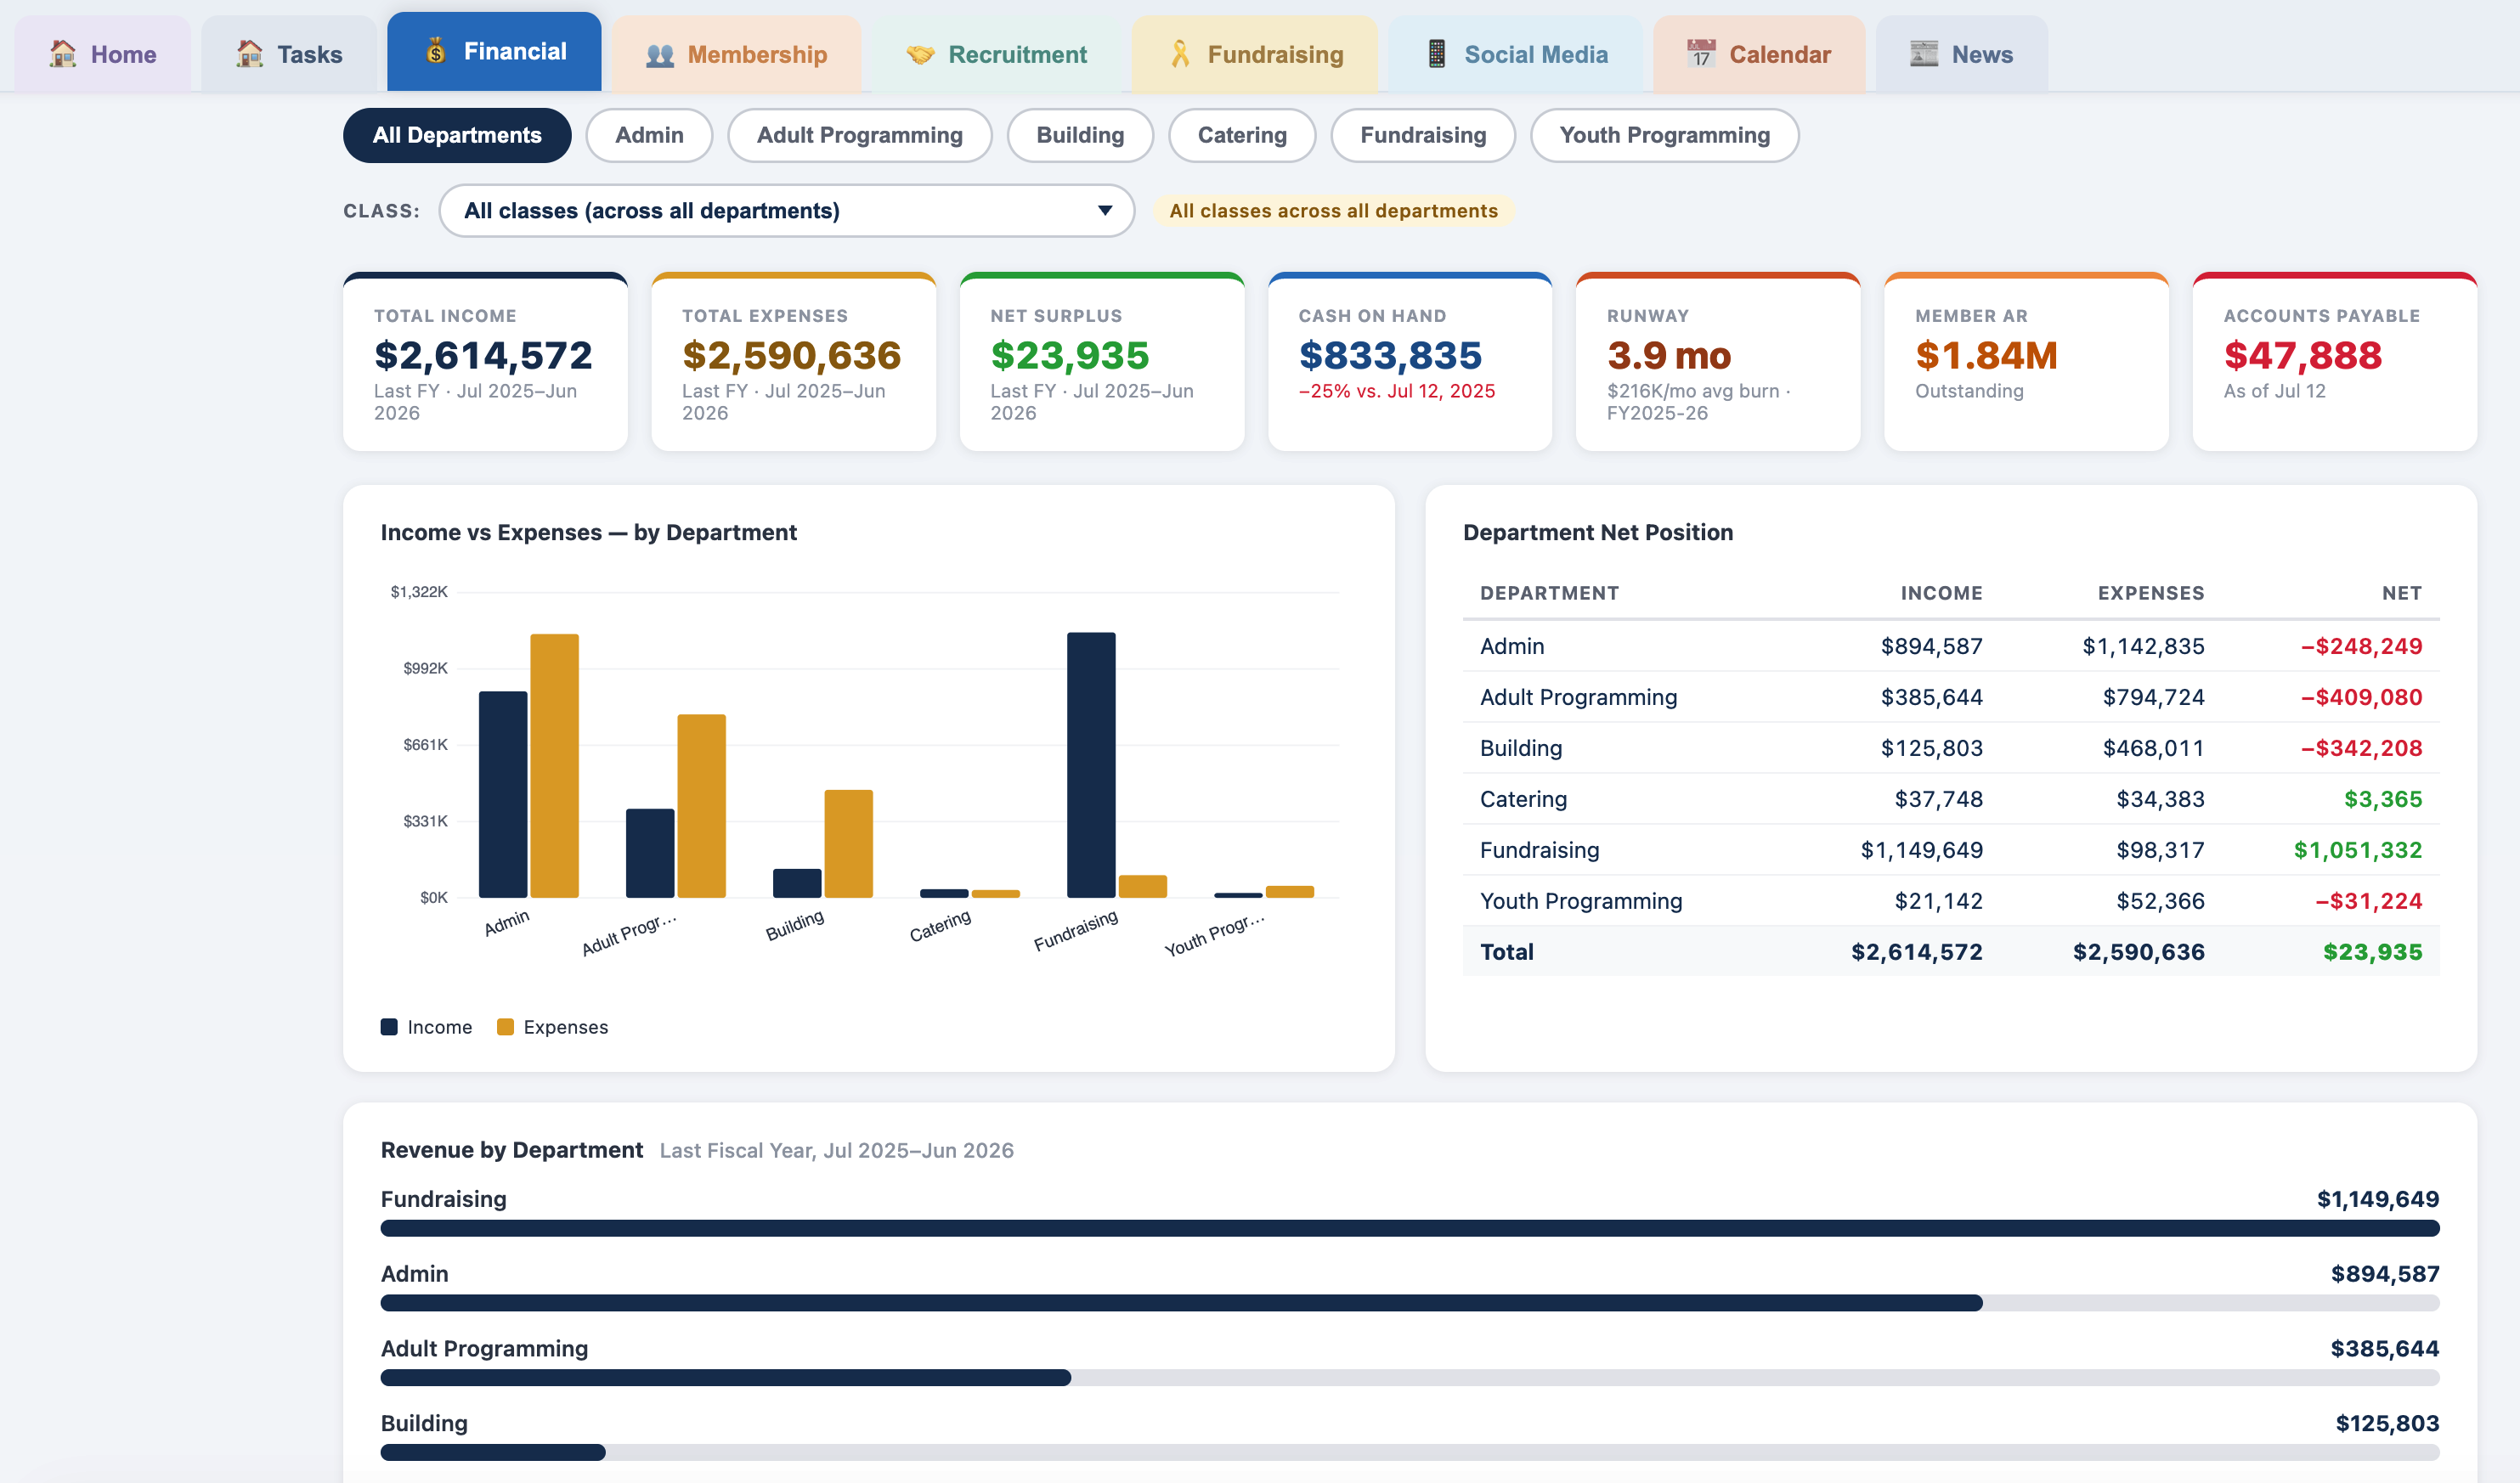Click the Total Expenses card
This screenshot has height=1483, width=2520.
[794, 362]
